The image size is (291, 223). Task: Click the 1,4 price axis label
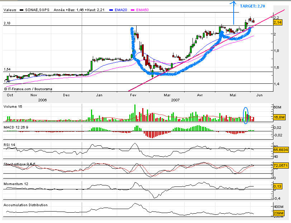tap(276, 84)
